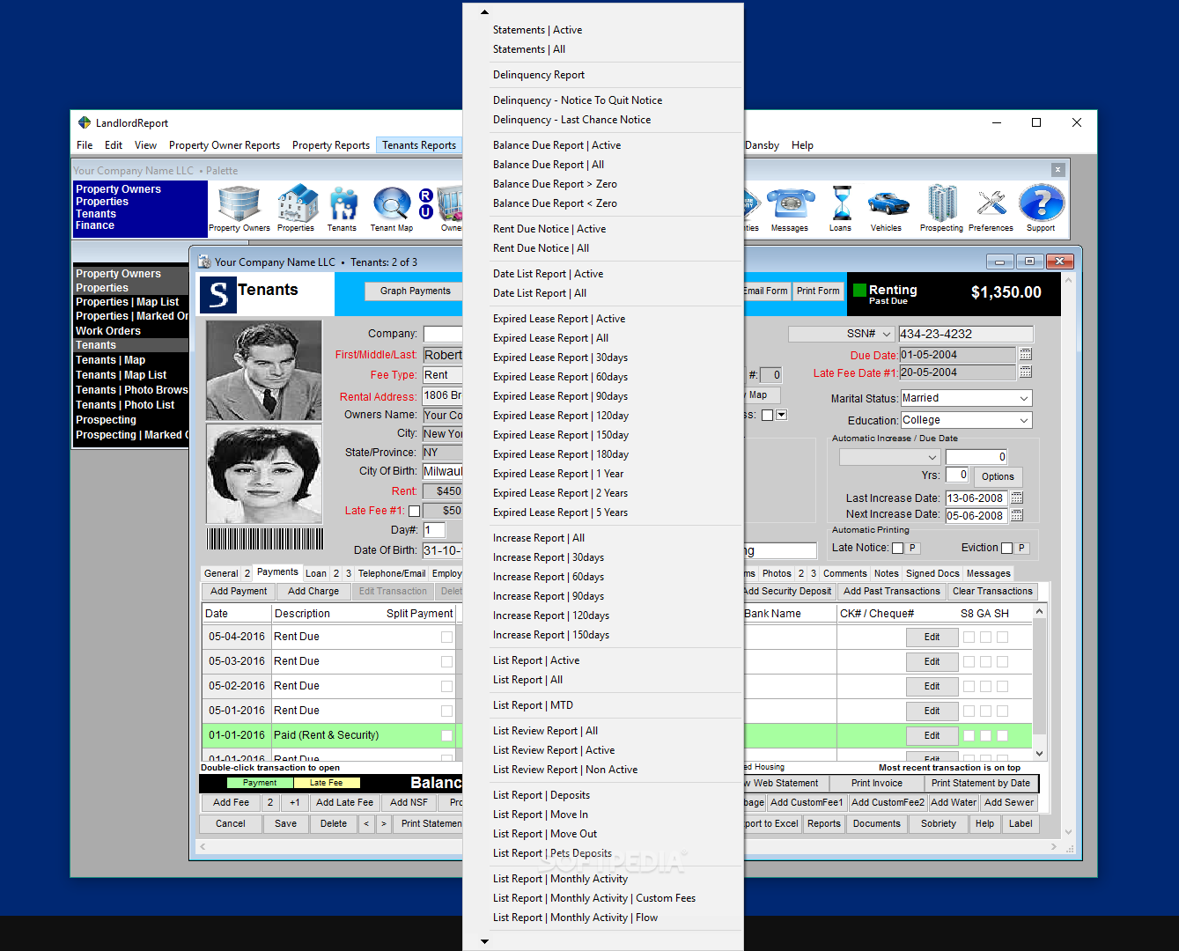Select Expired Lease Report | 90days
The width and height of the screenshot is (1179, 951).
tap(560, 396)
